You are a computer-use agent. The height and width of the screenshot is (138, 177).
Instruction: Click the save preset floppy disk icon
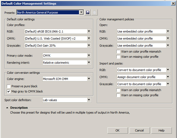(88, 12)
